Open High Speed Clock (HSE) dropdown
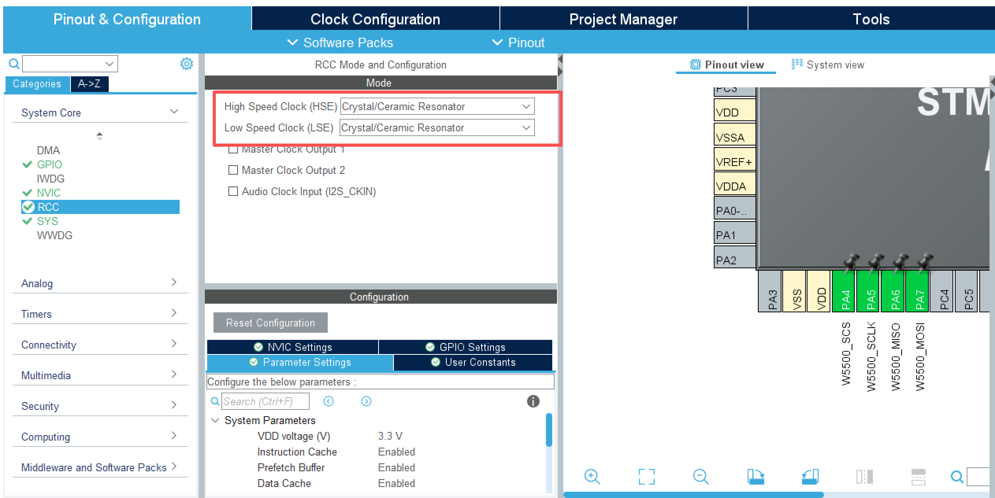 click(437, 107)
